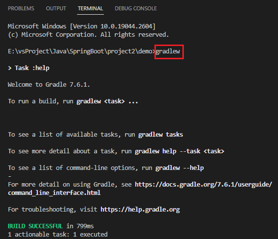Viewport: 278px width, 239px height.
Task: Select the TERMINAL tab
Action: [90, 8]
